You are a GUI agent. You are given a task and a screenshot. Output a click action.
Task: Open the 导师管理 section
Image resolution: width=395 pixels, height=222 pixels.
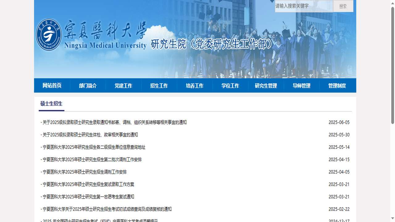301,85
